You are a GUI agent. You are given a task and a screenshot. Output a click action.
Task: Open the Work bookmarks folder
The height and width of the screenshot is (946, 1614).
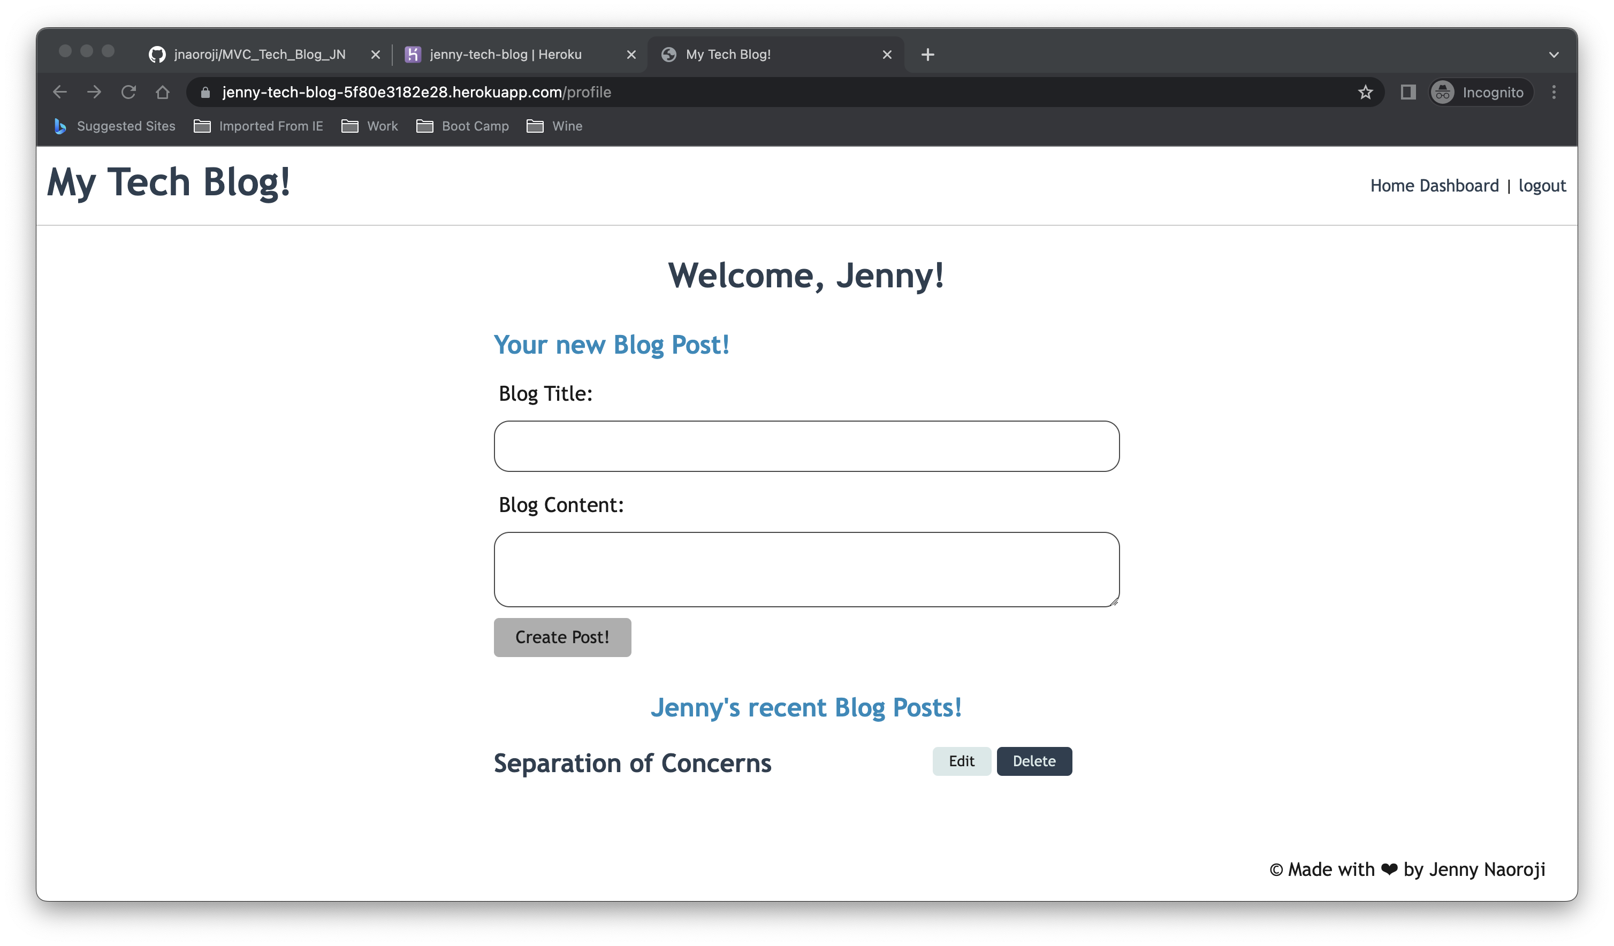click(x=370, y=126)
